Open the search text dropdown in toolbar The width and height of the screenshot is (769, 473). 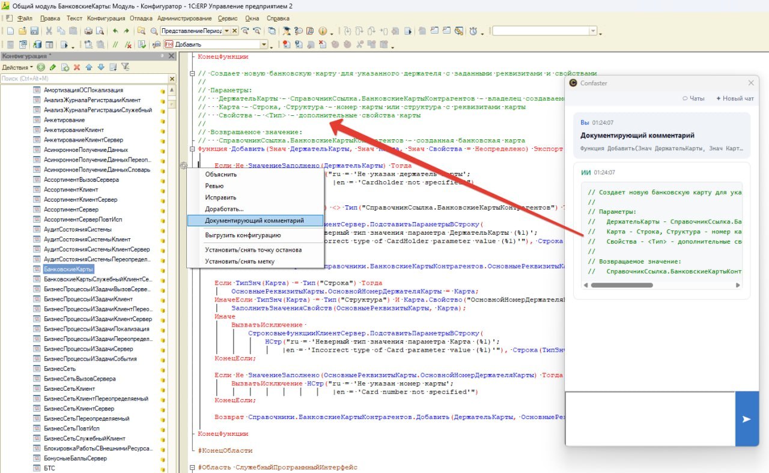click(226, 31)
